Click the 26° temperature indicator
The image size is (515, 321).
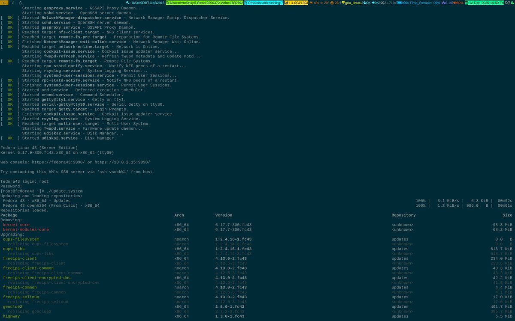pos(335,3)
